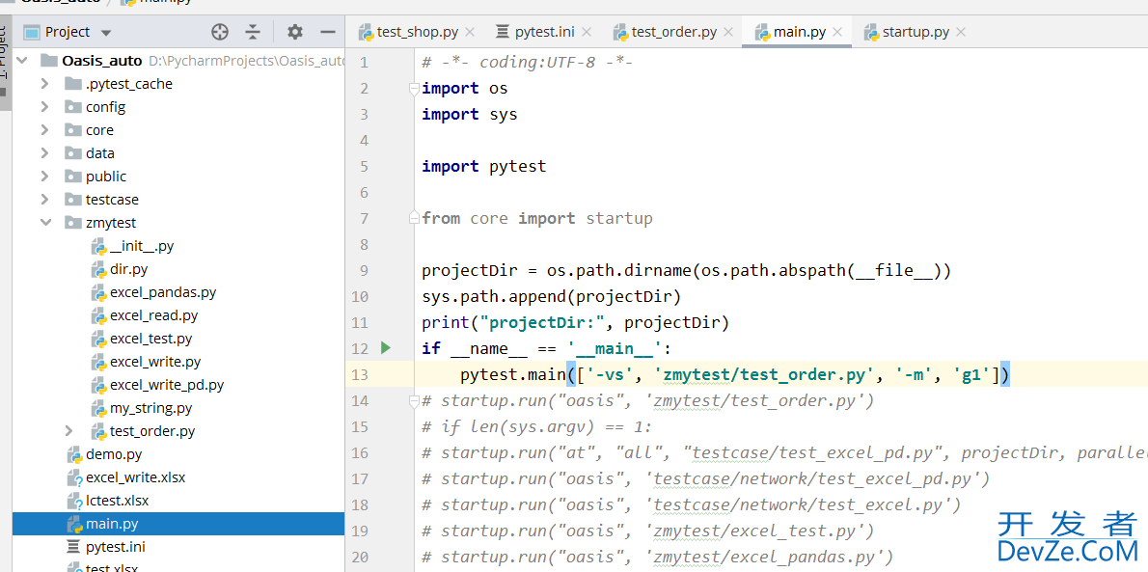
Task: Switch to the test_shop.py tab
Action: [x=418, y=32]
